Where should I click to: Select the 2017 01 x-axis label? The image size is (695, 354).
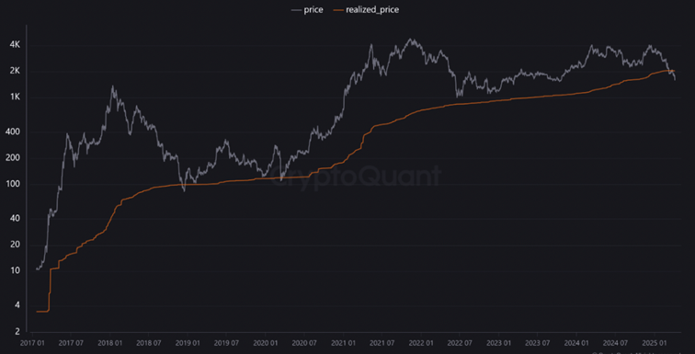pos(32,343)
